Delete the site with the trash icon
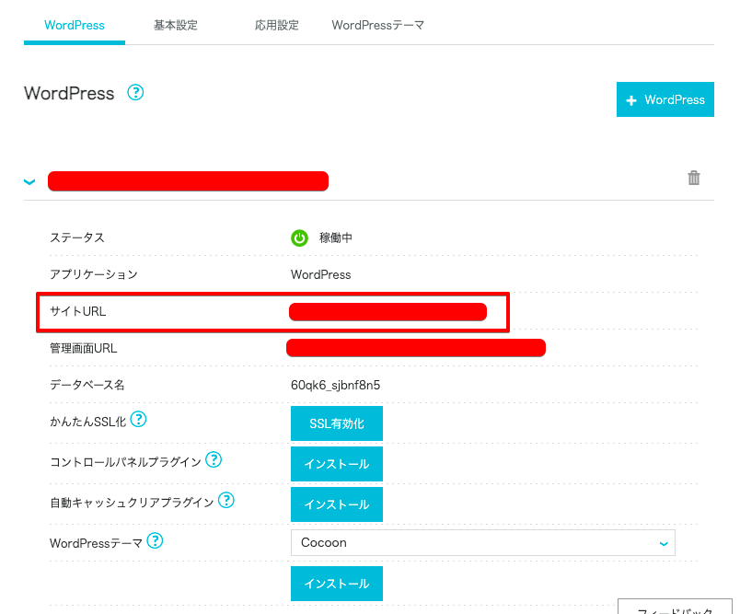The image size is (740, 614). pos(693,178)
